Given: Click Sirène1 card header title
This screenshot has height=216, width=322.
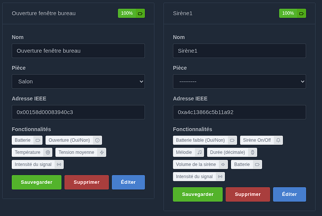Looking at the screenshot, I should 182,14.
